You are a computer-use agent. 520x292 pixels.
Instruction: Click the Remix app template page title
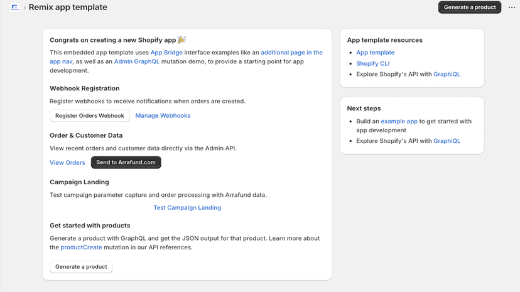tap(68, 8)
